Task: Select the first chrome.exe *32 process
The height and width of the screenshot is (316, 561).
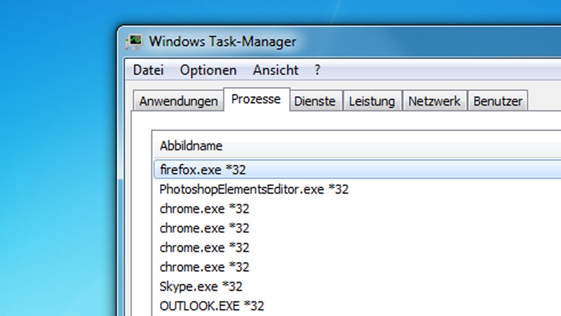Action: click(357, 208)
